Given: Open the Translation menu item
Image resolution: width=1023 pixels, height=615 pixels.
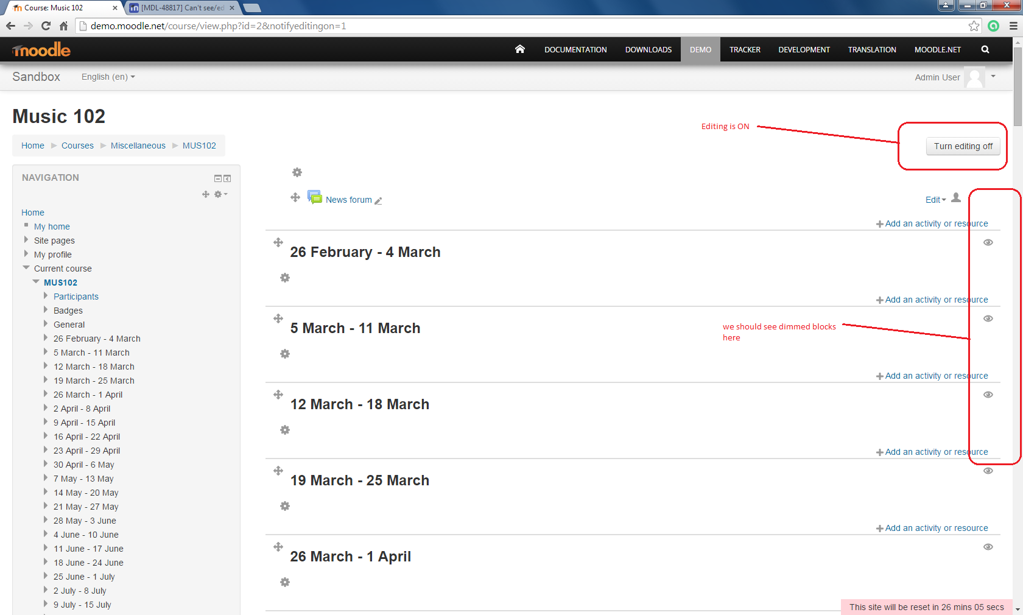Looking at the screenshot, I should [x=872, y=50].
